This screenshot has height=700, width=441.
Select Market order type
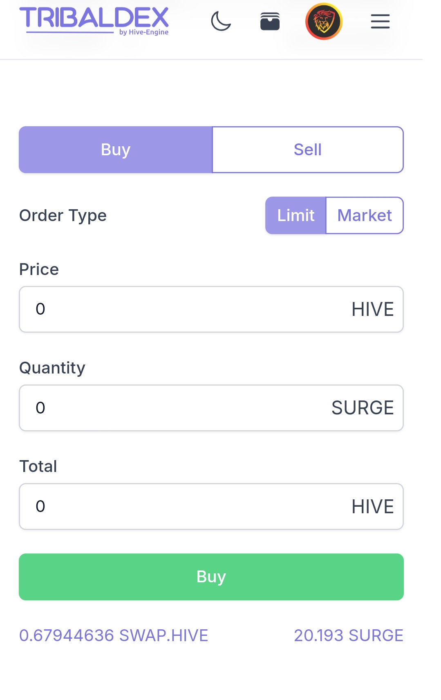(365, 215)
